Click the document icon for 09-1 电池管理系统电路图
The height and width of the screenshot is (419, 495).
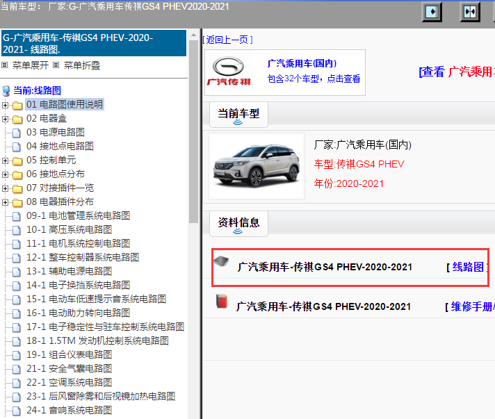[x=17, y=216]
